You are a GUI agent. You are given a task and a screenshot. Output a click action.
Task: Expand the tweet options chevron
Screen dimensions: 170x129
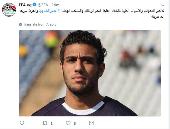(x=162, y=5)
